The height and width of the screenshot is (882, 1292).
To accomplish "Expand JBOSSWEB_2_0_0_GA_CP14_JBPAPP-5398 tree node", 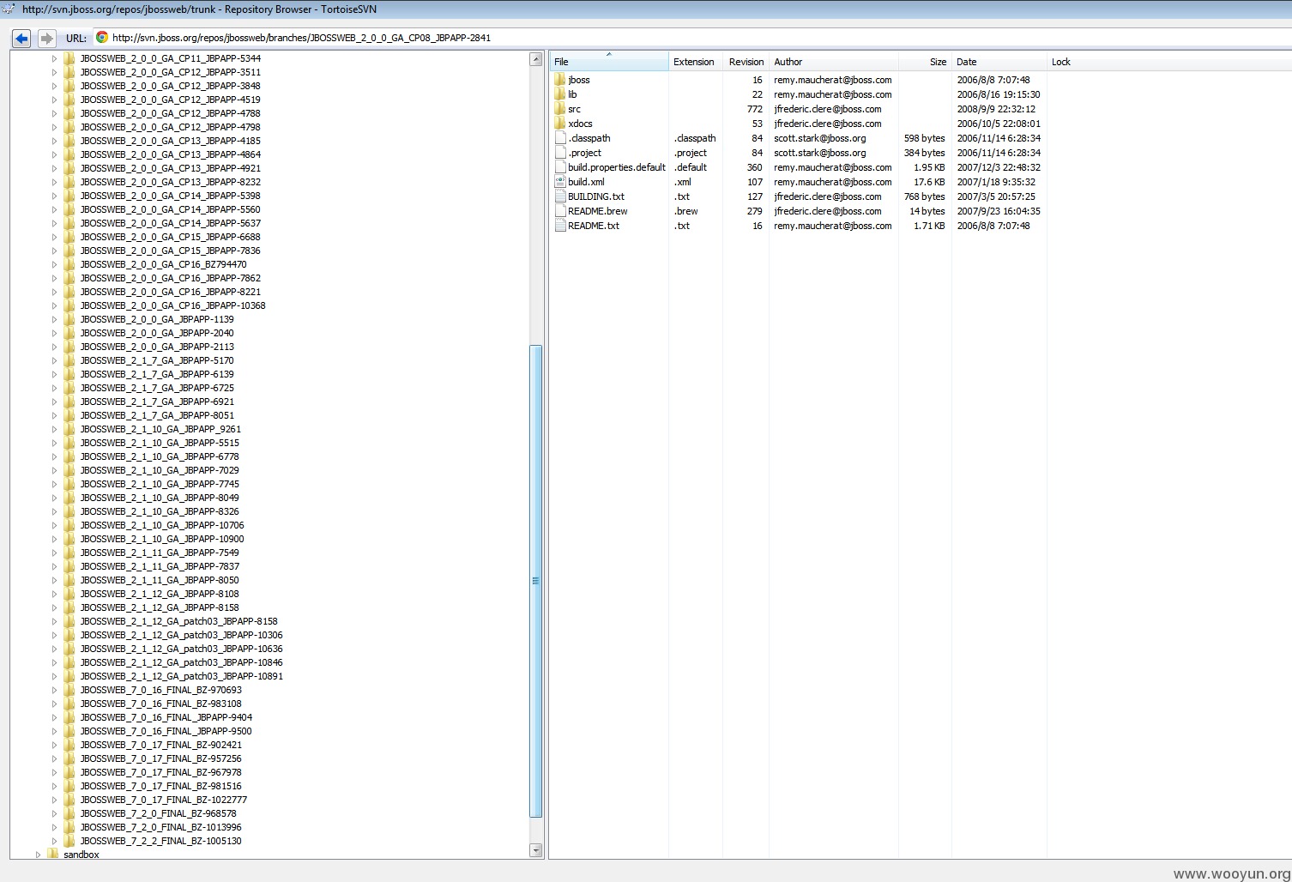I will pos(54,196).
